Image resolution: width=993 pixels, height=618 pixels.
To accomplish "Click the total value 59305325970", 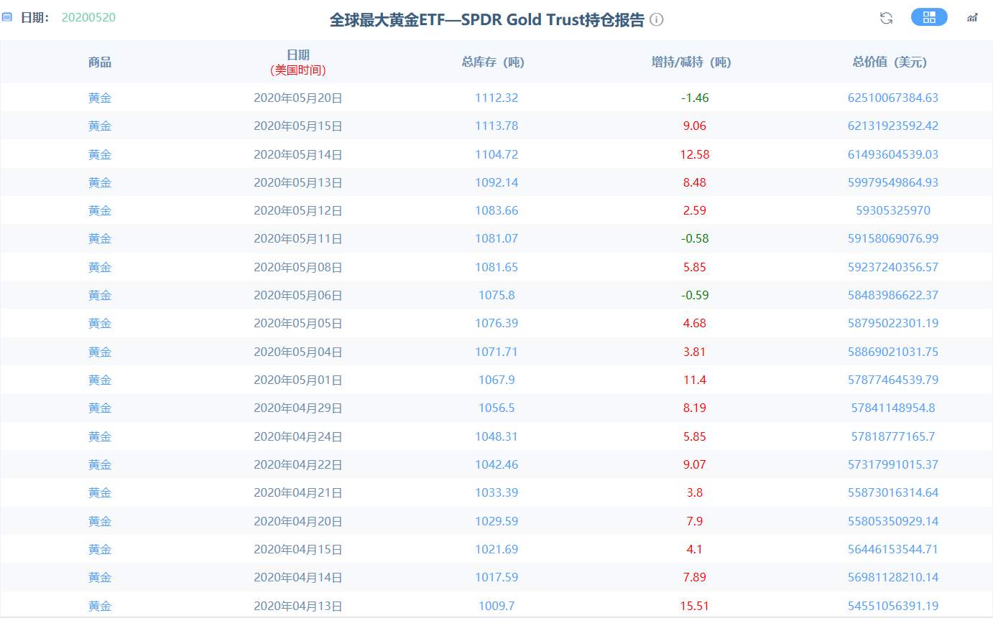I will (893, 210).
